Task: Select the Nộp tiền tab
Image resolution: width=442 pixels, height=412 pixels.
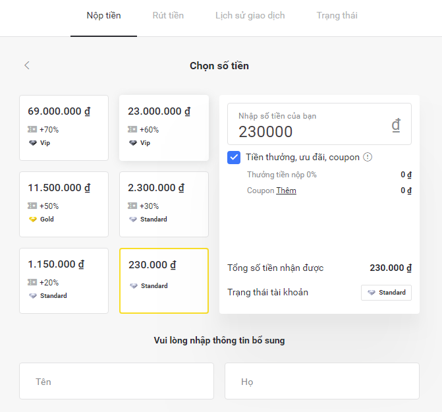Action: [103, 15]
